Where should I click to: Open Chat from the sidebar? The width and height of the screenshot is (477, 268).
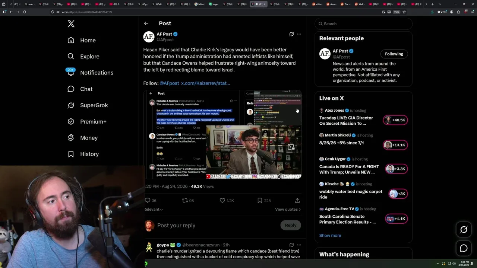(x=80, y=89)
